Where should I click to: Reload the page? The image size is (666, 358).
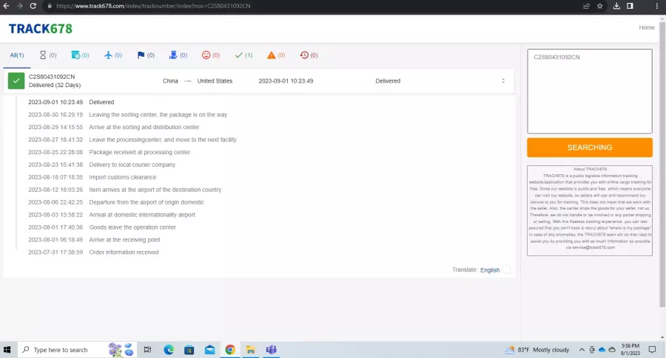[33, 6]
